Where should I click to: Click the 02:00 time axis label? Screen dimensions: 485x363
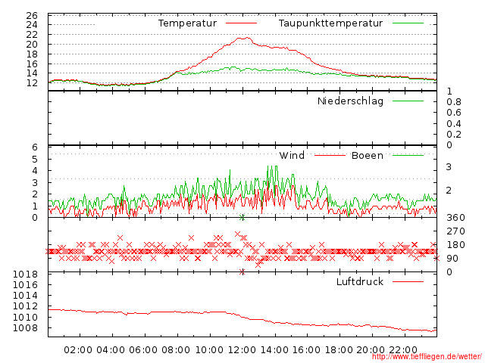[x=78, y=350]
